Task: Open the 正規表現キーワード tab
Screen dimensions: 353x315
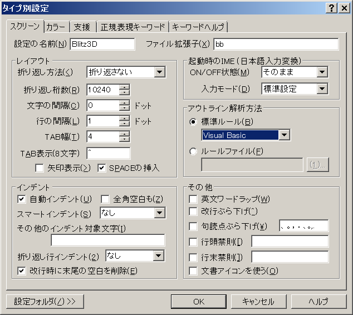Action: click(x=133, y=27)
